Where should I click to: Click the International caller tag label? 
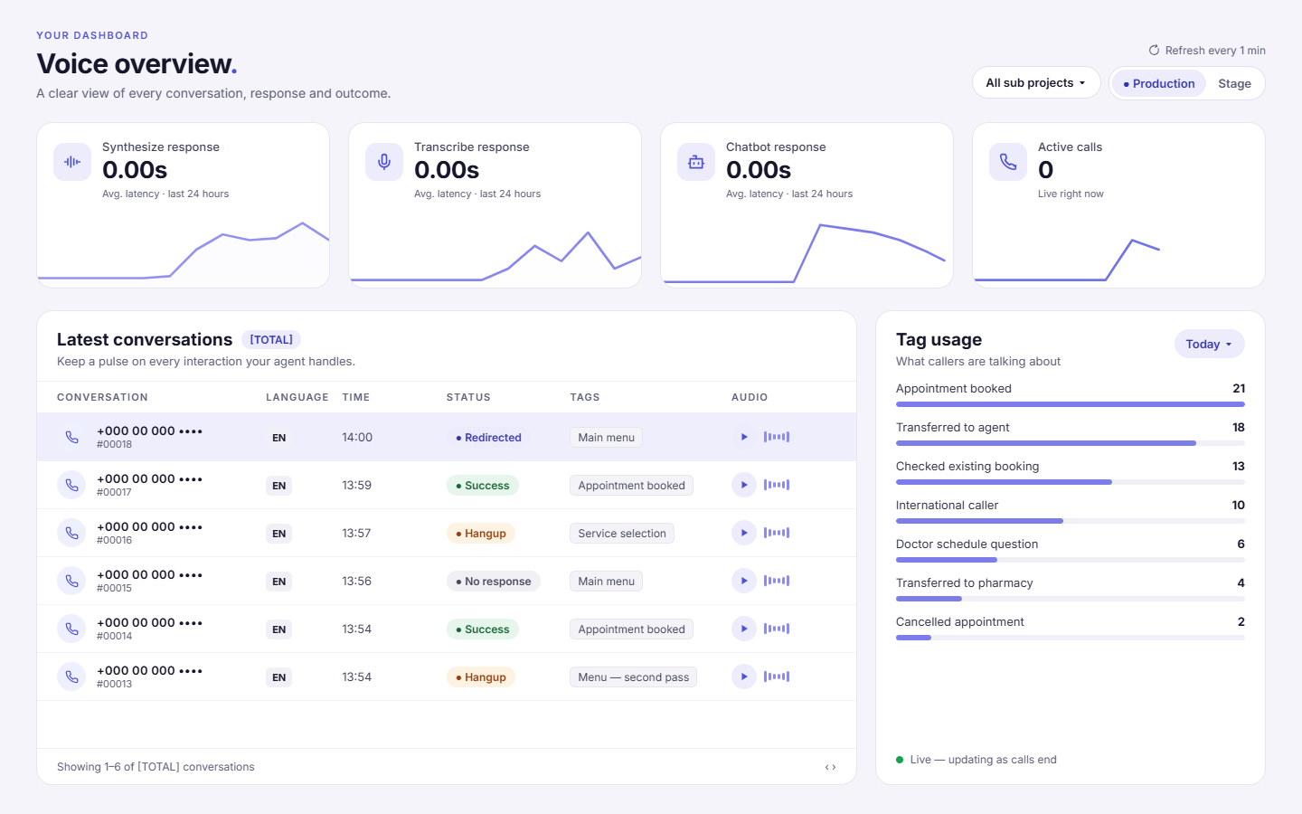948,506
